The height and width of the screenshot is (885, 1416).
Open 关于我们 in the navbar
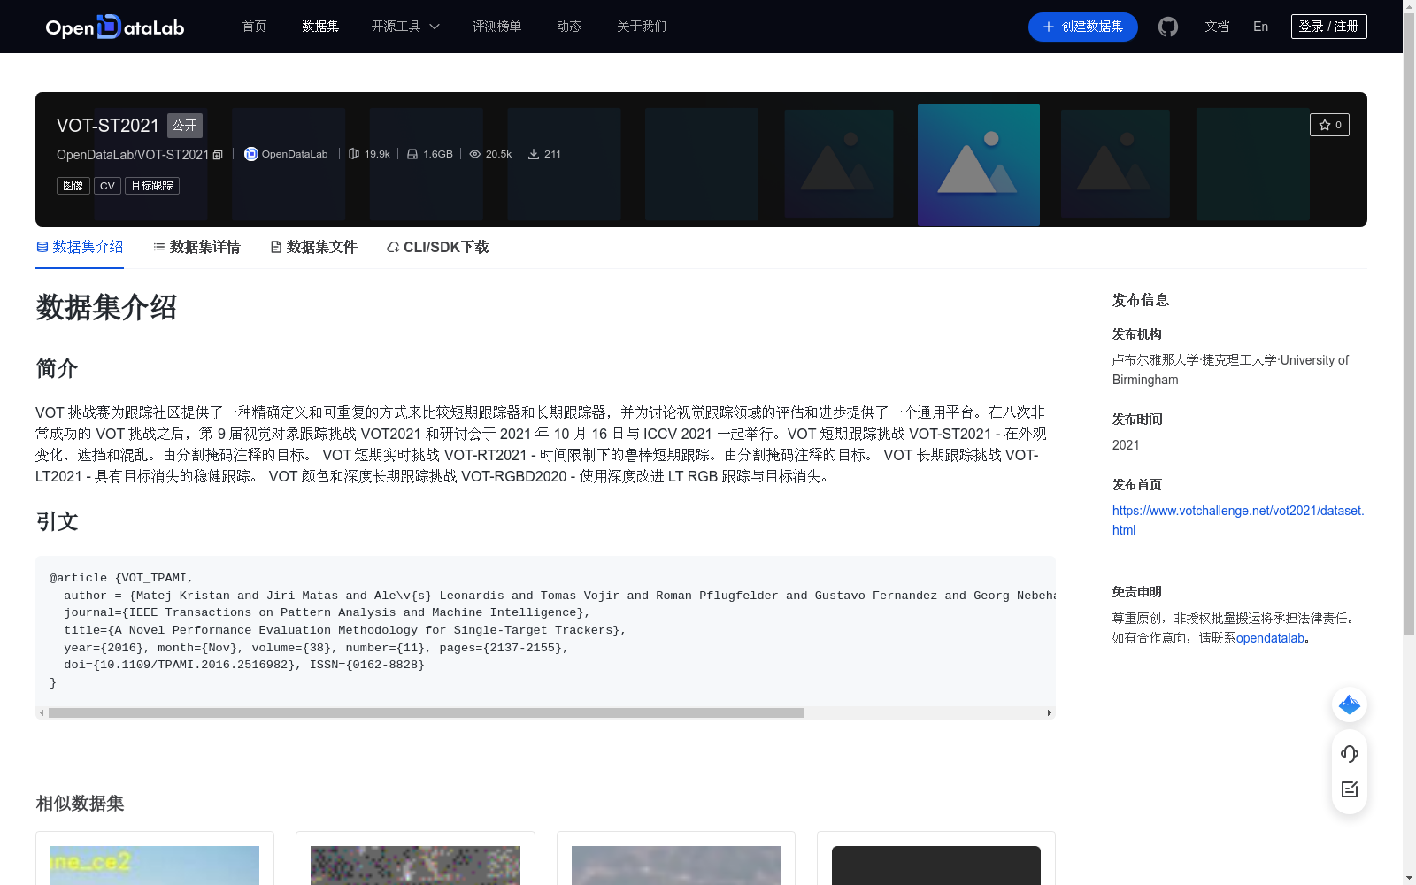(642, 27)
